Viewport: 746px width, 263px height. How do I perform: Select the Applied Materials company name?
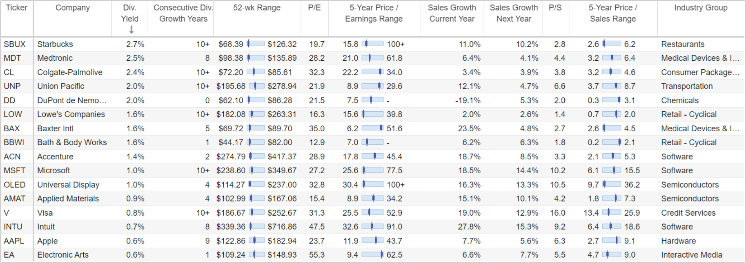(68, 199)
